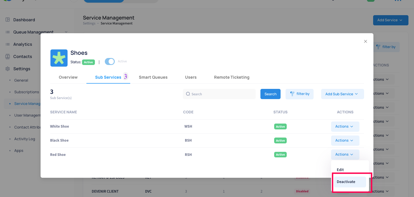Click the Black Shoe service name
The width and height of the screenshot is (414, 197).
[x=59, y=140]
